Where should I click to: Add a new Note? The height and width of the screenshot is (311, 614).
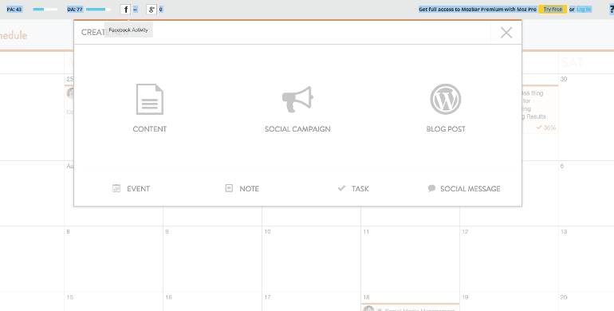(242, 188)
